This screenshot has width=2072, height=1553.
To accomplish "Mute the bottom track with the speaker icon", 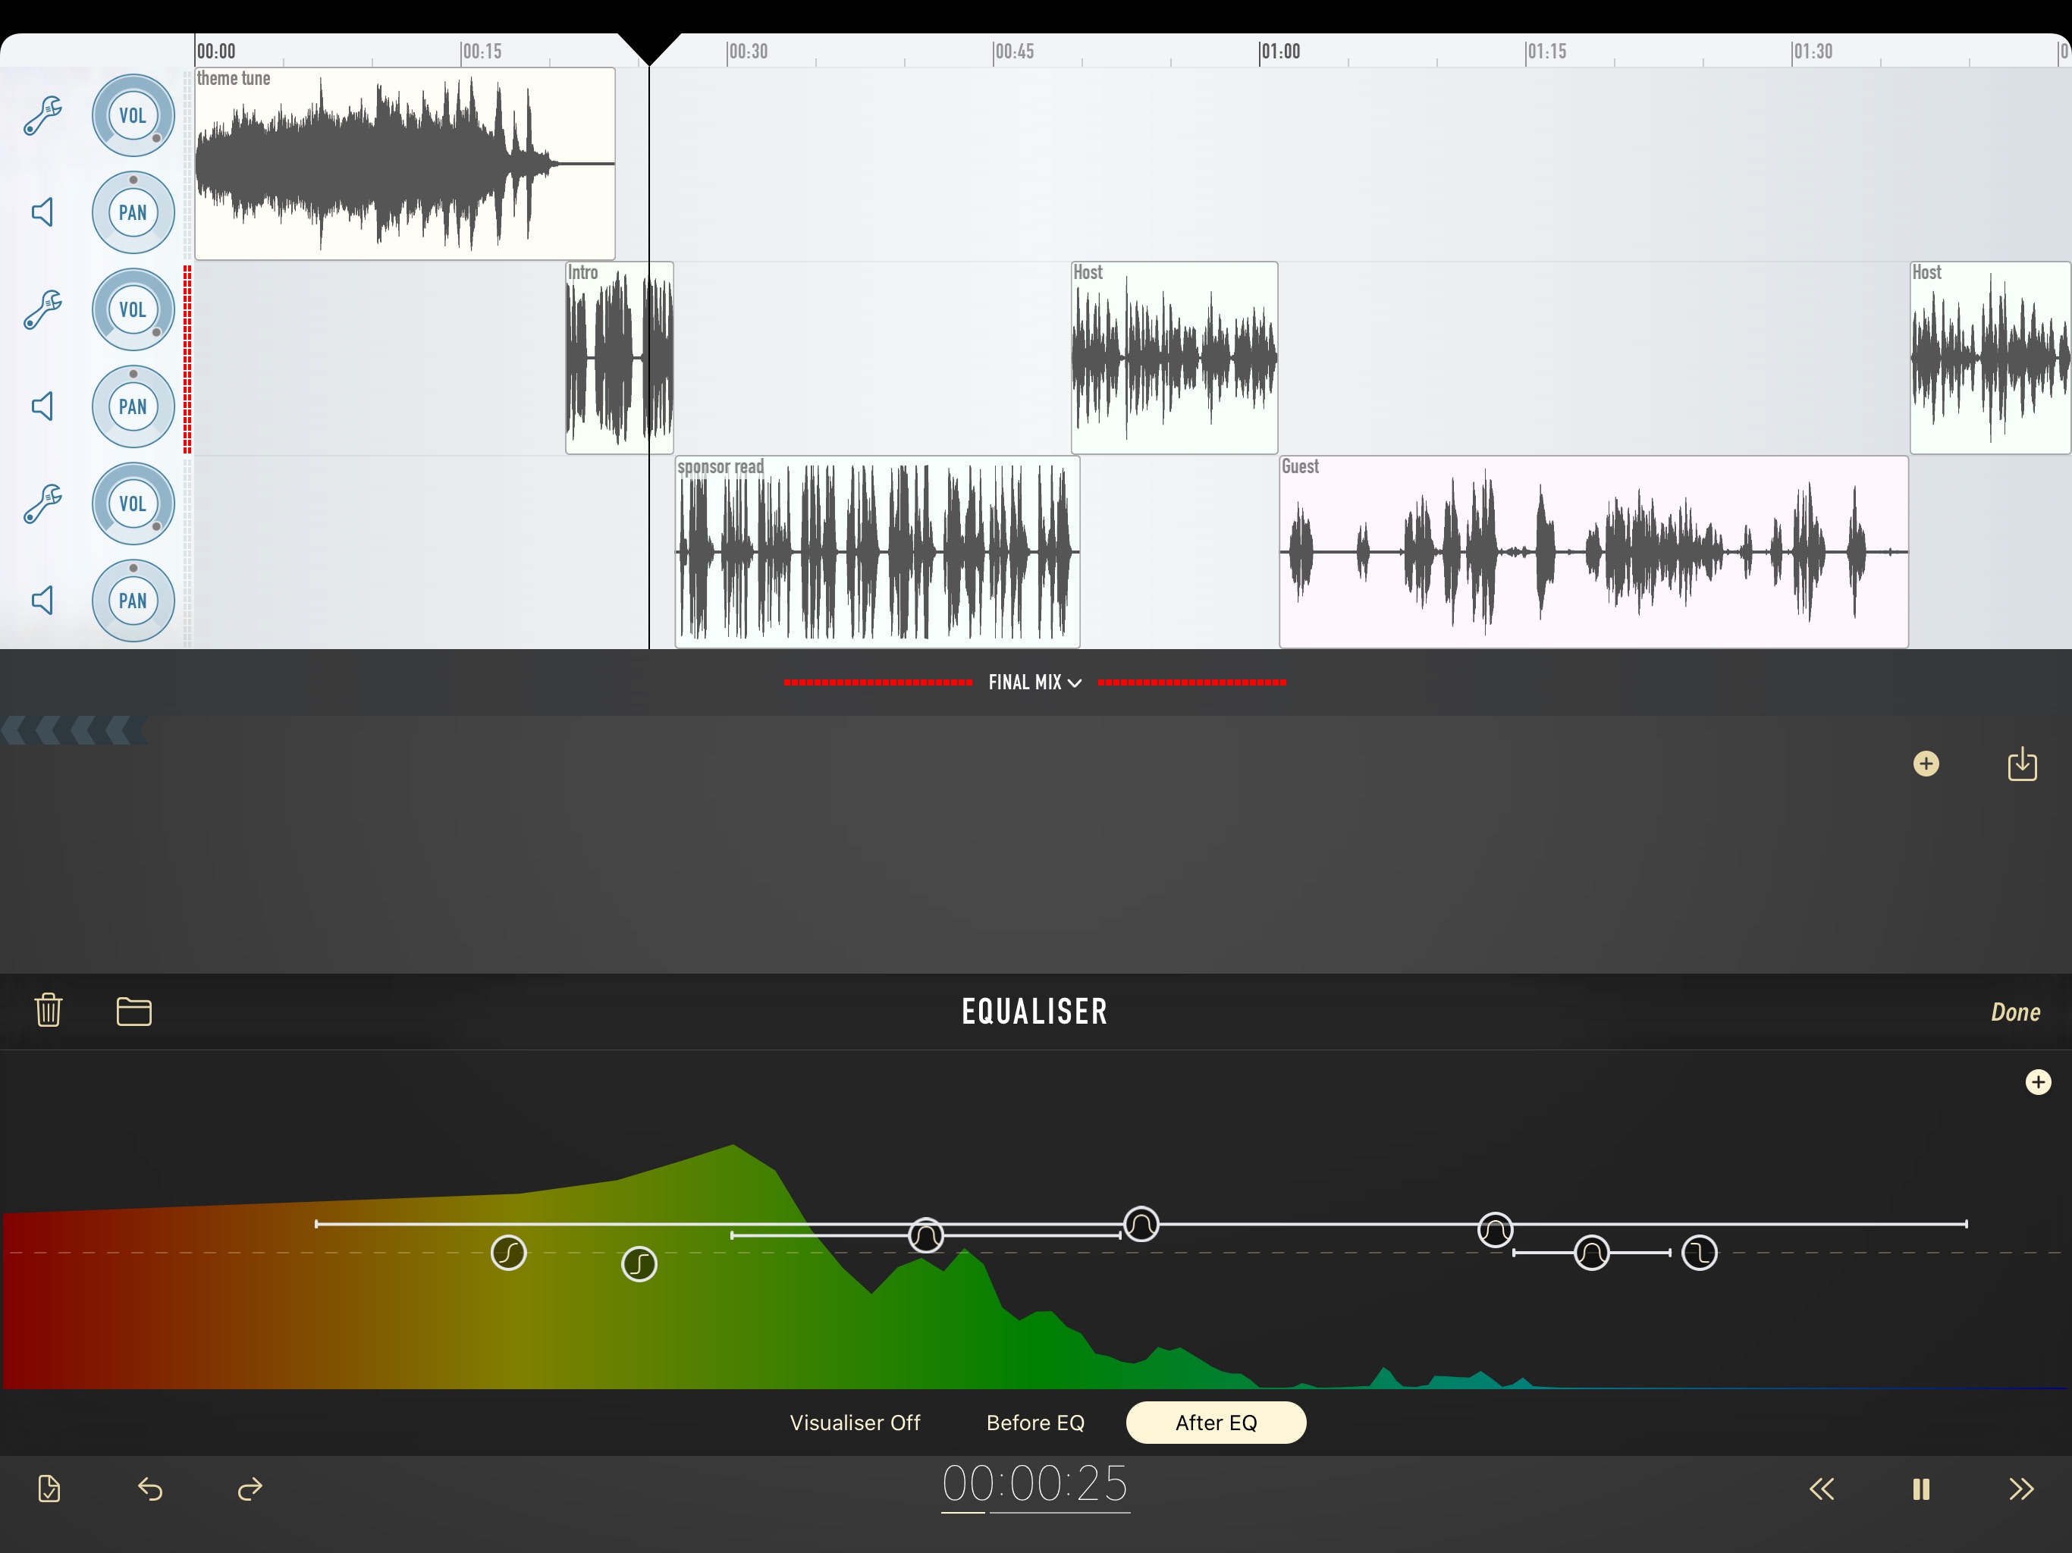I will point(42,601).
